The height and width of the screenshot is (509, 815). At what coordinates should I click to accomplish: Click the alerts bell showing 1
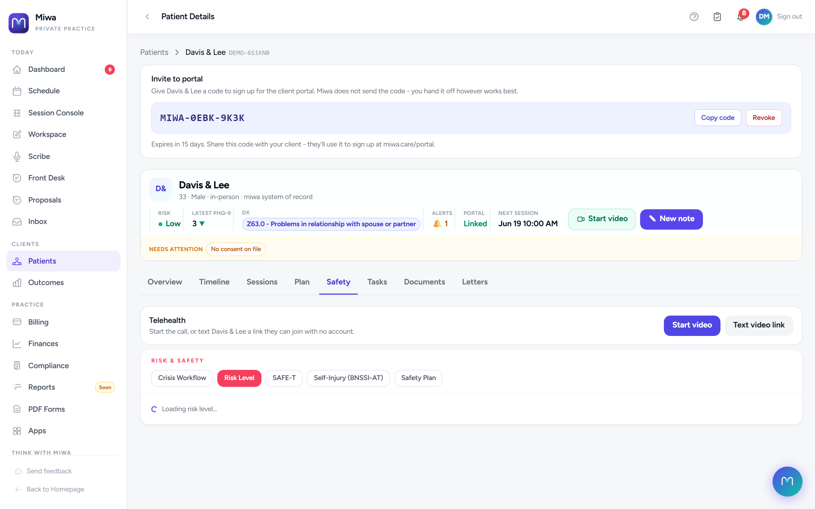(x=441, y=223)
